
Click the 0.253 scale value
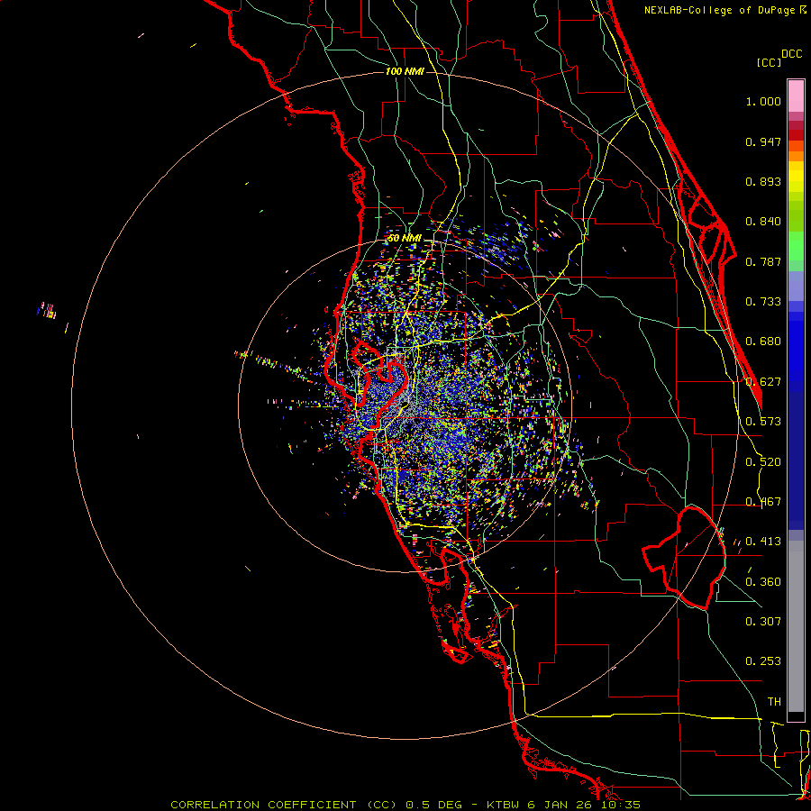tap(763, 661)
